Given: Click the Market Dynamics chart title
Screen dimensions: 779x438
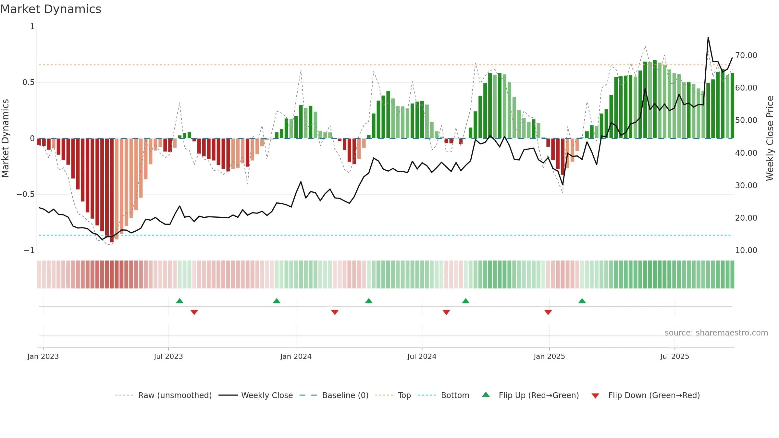Looking at the screenshot, I should click(51, 9).
